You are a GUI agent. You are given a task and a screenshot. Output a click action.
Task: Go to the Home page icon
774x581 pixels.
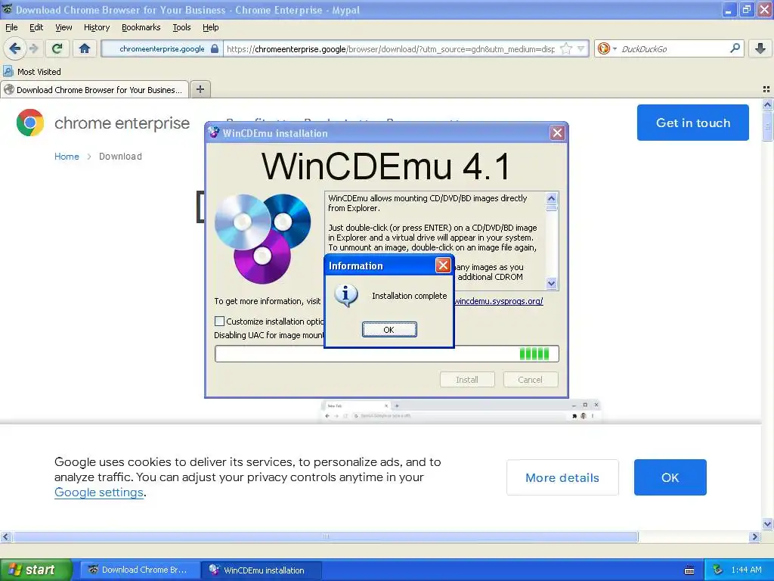pyautogui.click(x=85, y=48)
